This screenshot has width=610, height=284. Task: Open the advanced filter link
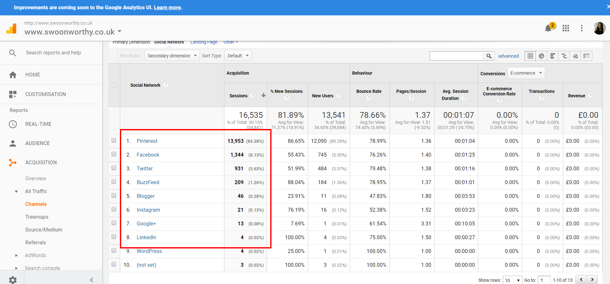508,56
